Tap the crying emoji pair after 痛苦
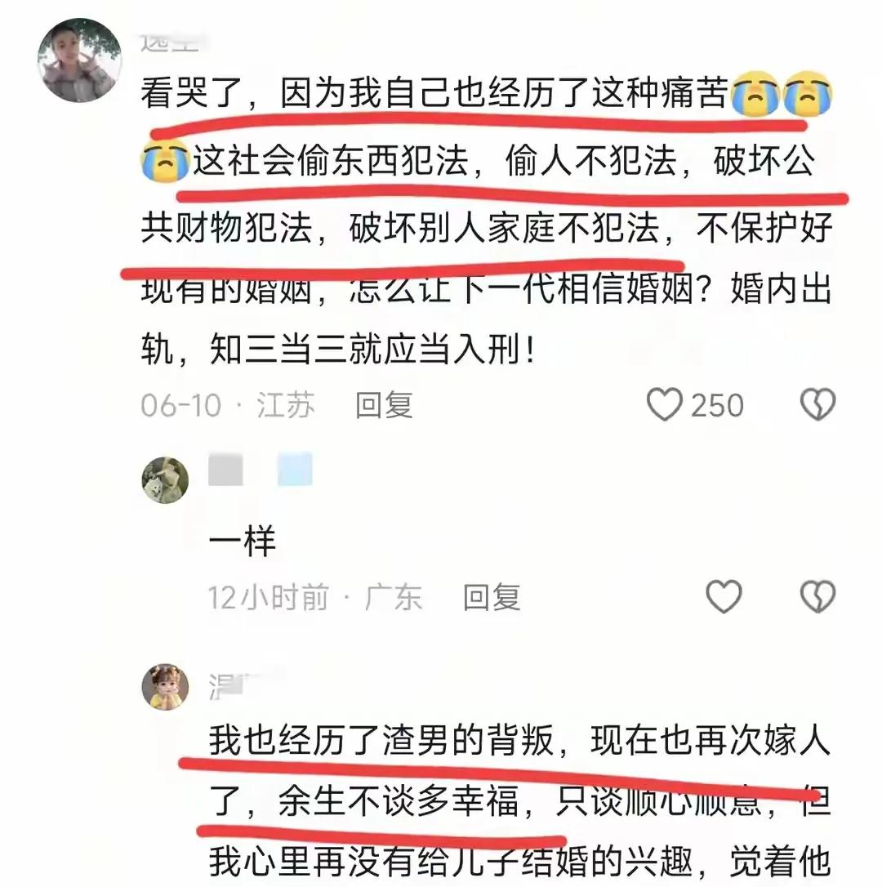The height and width of the screenshot is (887, 882). point(782,94)
